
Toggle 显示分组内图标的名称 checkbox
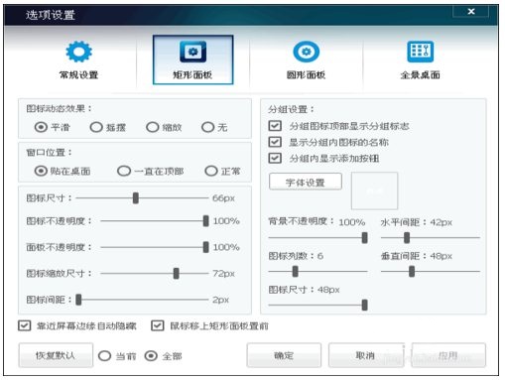pyautogui.click(x=275, y=142)
